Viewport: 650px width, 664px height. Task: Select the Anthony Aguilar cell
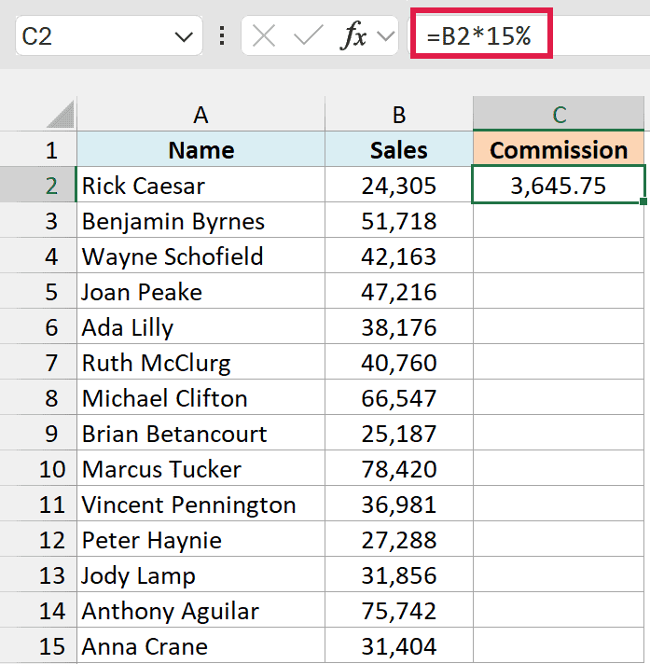coord(201,610)
